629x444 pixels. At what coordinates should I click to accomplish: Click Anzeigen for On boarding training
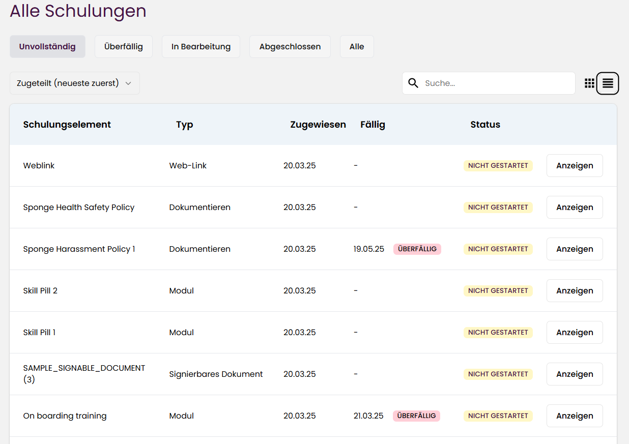click(x=575, y=416)
